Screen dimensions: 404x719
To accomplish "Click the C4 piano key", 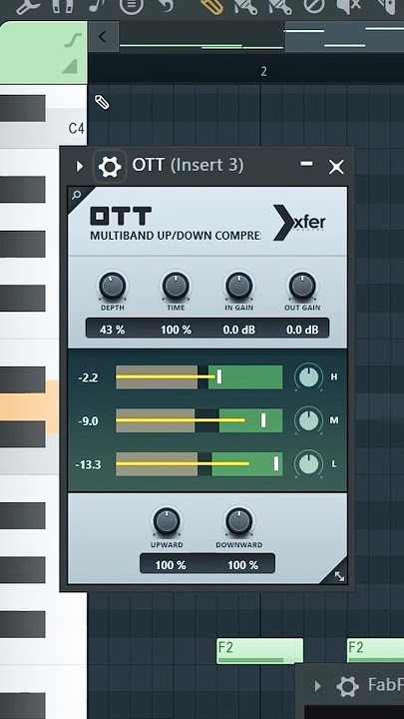I will (x=42, y=128).
